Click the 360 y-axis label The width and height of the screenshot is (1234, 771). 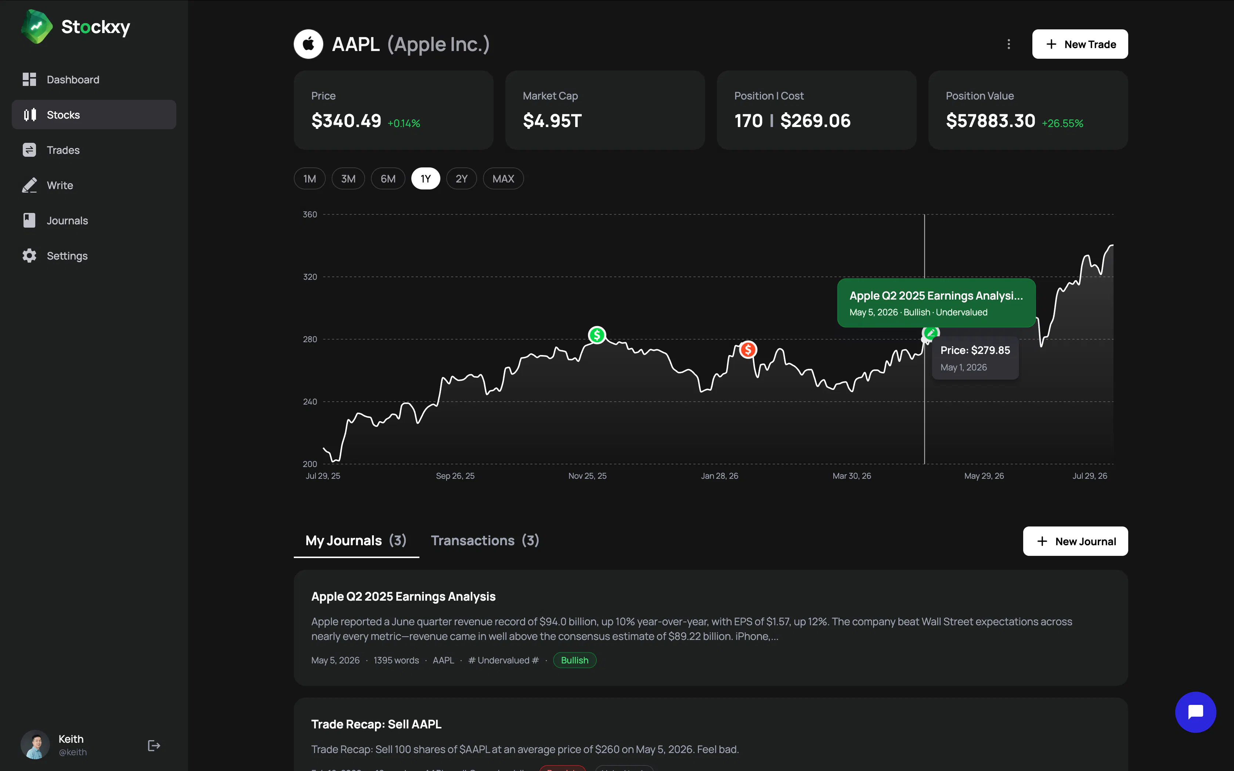310,214
